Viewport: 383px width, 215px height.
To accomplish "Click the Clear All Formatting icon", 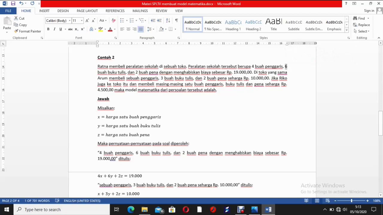I will (113, 21).
